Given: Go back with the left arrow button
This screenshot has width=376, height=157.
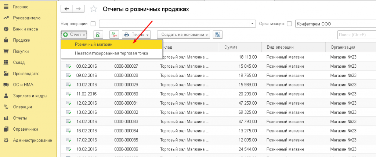Looking at the screenshot, I should click(x=67, y=9).
